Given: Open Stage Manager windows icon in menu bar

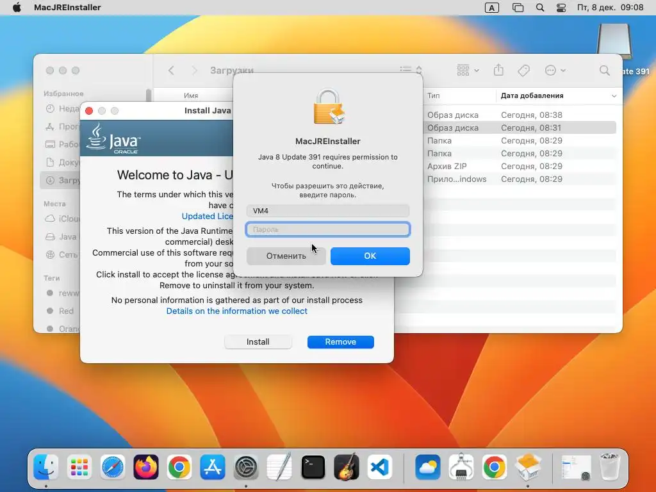Looking at the screenshot, I should pos(518,8).
